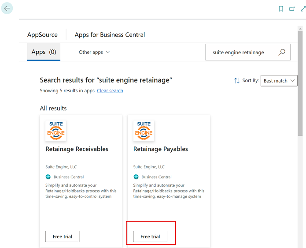306x248 pixels.
Task: Expand the Other apps dropdown
Action: pyautogui.click(x=94, y=52)
